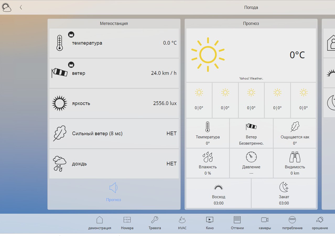Click the moon icon above Закат
The width and height of the screenshot is (335, 236).
click(x=284, y=187)
